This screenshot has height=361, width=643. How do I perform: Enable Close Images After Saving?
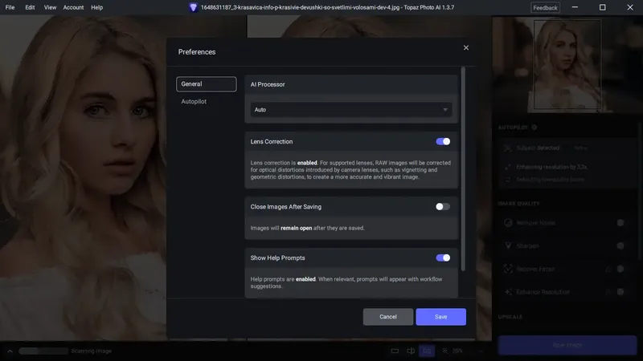coord(443,207)
